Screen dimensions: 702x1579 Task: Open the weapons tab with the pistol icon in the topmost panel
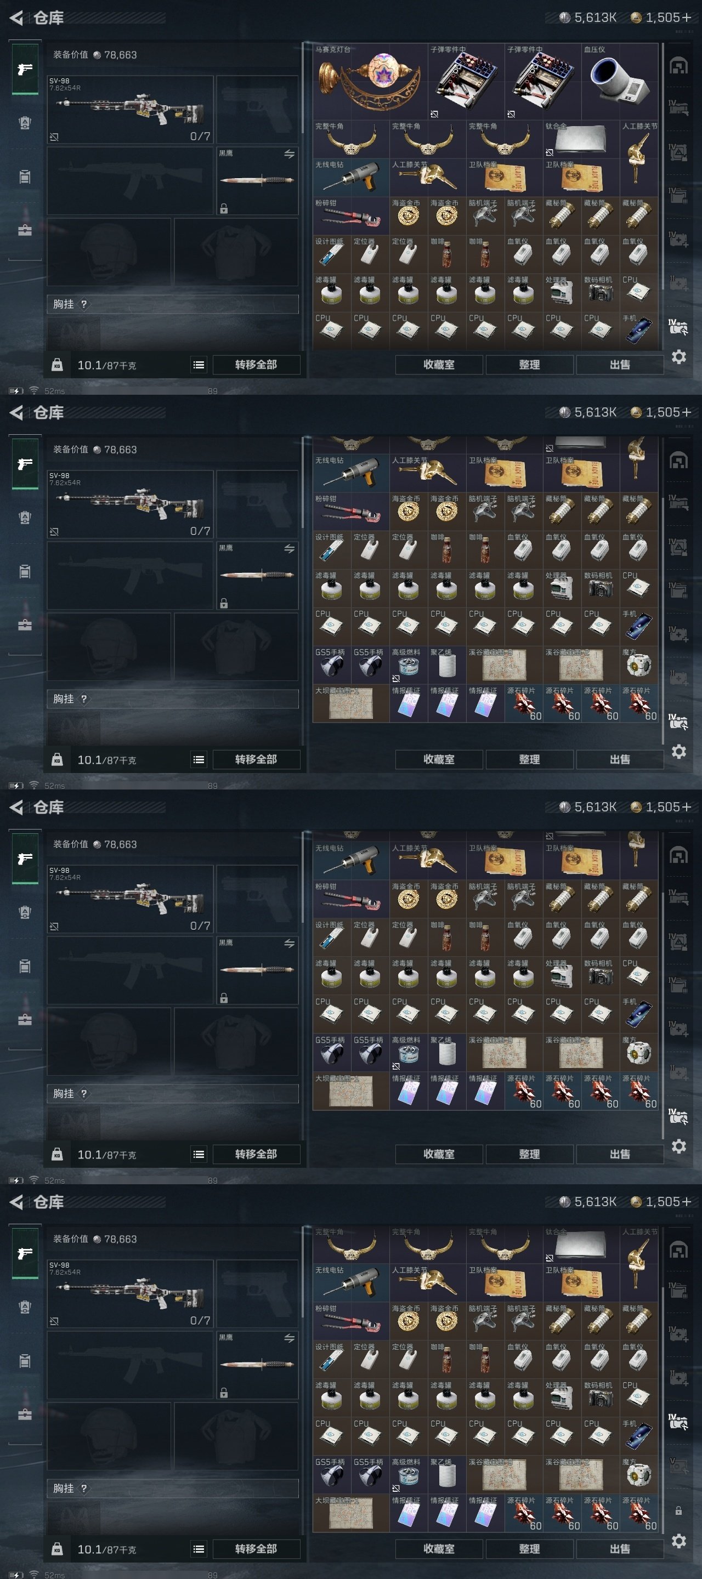click(25, 69)
